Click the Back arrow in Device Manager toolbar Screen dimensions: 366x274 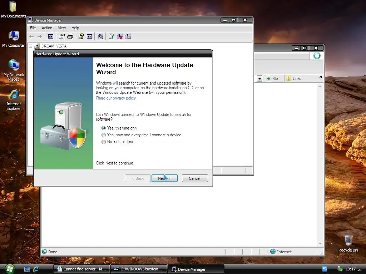31,36
